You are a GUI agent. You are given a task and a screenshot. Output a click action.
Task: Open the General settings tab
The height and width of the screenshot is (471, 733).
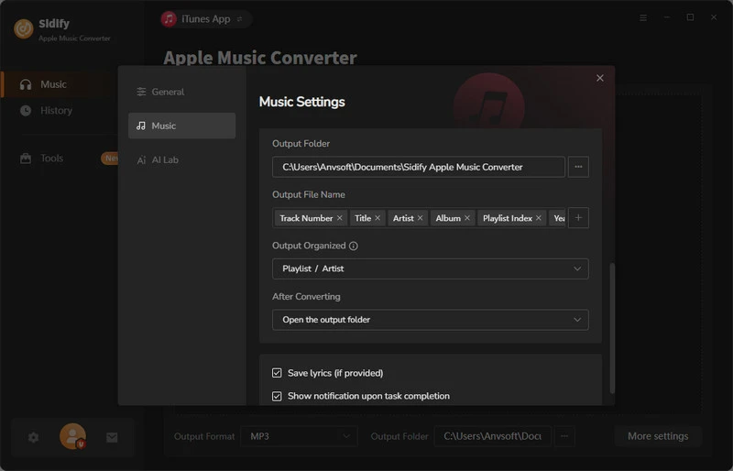[181, 92]
